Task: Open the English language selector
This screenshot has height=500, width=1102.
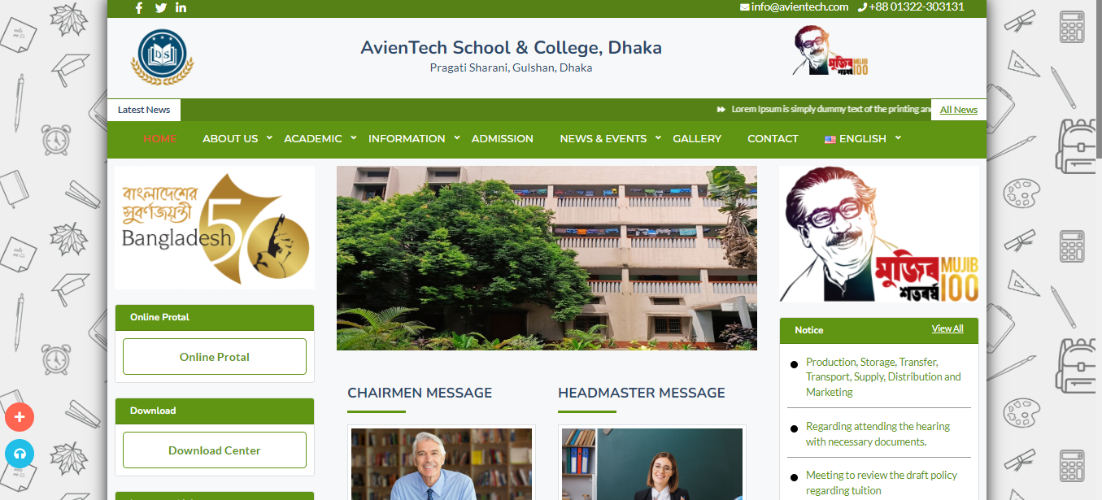Action: (x=863, y=139)
